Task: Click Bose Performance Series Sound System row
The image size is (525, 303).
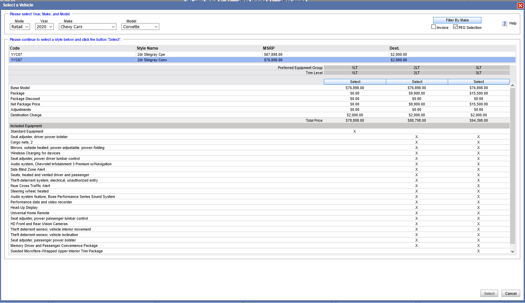Action: [259, 197]
